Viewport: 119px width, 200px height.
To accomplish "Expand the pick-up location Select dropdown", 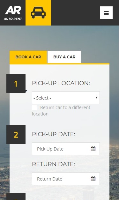I will [x=66, y=98].
